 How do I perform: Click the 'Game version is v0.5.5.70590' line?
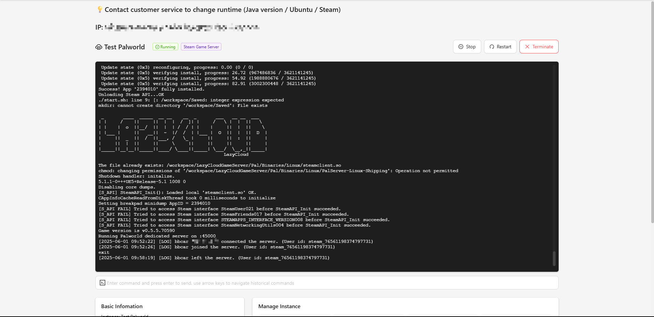(x=137, y=231)
